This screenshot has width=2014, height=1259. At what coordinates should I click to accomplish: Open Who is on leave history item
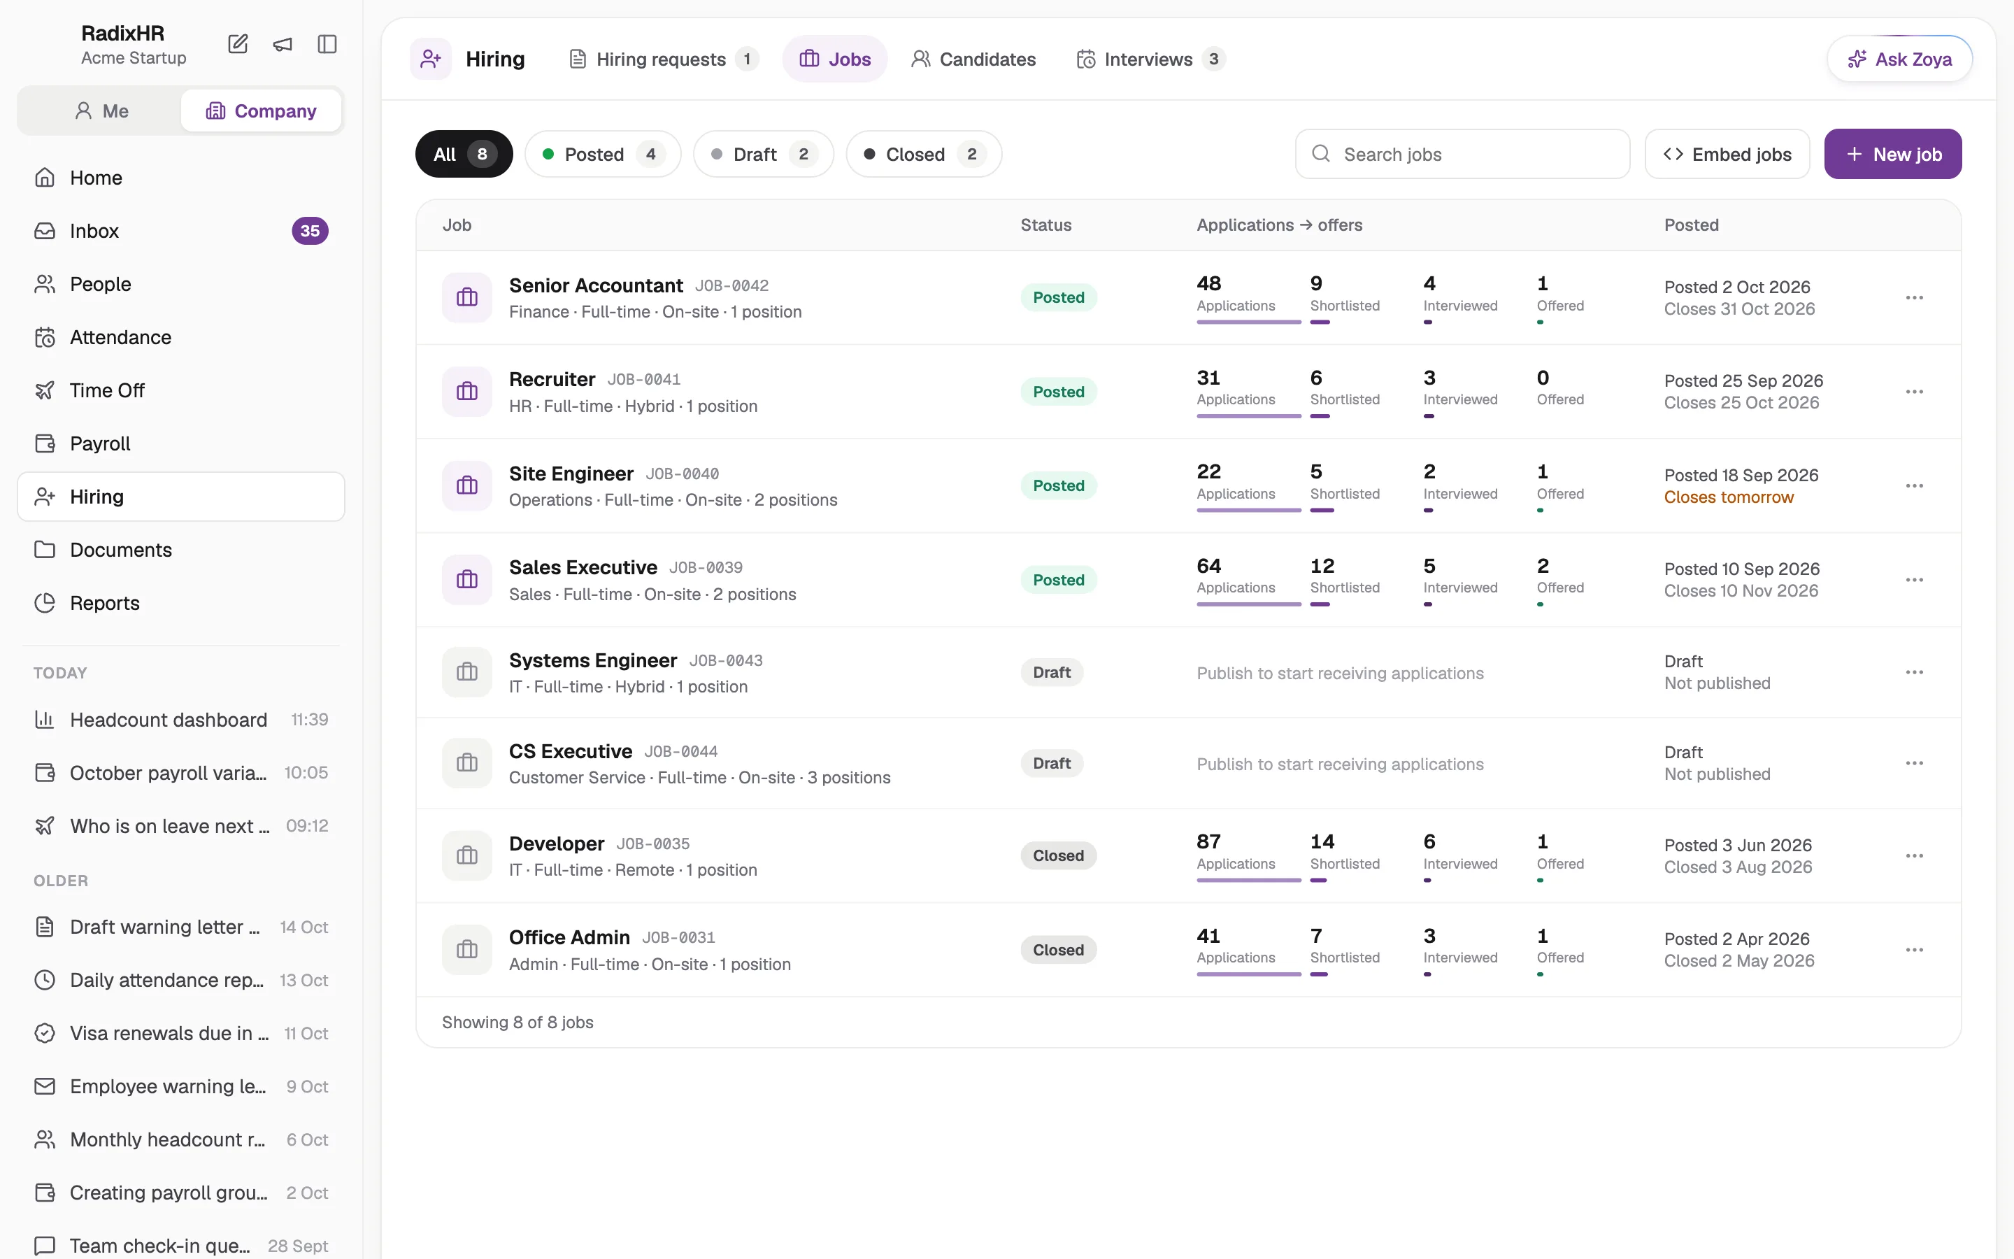(x=180, y=826)
